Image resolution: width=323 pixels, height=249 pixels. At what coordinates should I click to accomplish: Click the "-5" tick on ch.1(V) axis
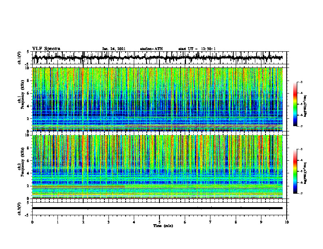pos(27,64)
